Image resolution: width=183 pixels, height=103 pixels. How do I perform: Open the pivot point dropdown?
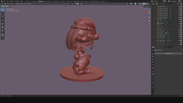point(73,4)
